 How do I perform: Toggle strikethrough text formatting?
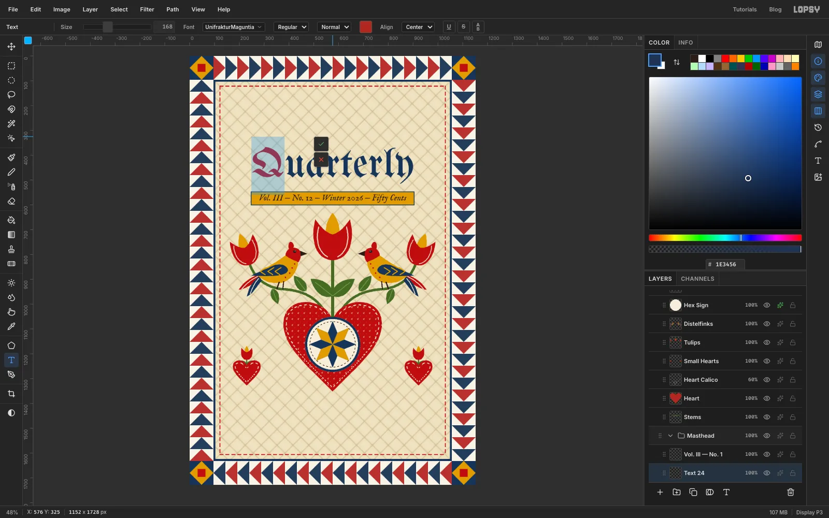click(463, 27)
